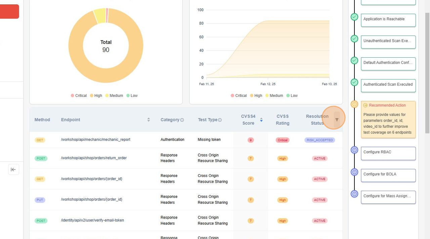
Task: Click the Configure RBAC step icon
Action: click(354, 150)
